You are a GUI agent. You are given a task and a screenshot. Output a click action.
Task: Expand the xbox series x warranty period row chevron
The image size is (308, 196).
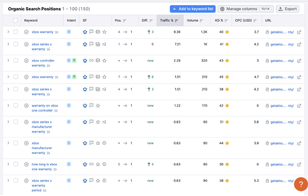pyautogui.click(x=8, y=181)
